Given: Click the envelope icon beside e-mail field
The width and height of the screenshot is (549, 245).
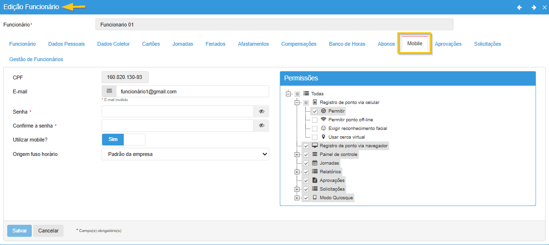Looking at the screenshot, I should pyautogui.click(x=109, y=91).
